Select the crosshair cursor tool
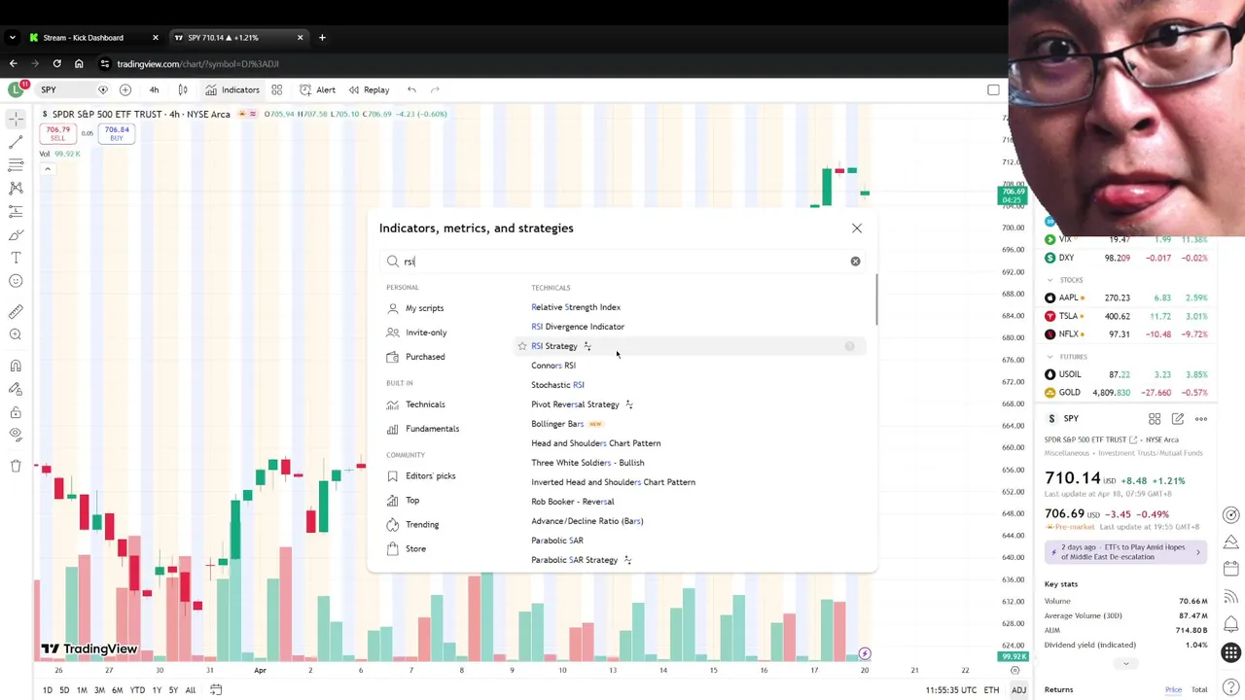The image size is (1245, 700). pyautogui.click(x=16, y=119)
